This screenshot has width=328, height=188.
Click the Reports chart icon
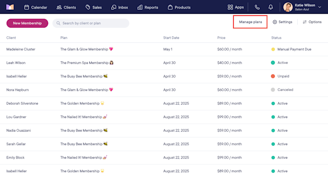tap(140, 7)
